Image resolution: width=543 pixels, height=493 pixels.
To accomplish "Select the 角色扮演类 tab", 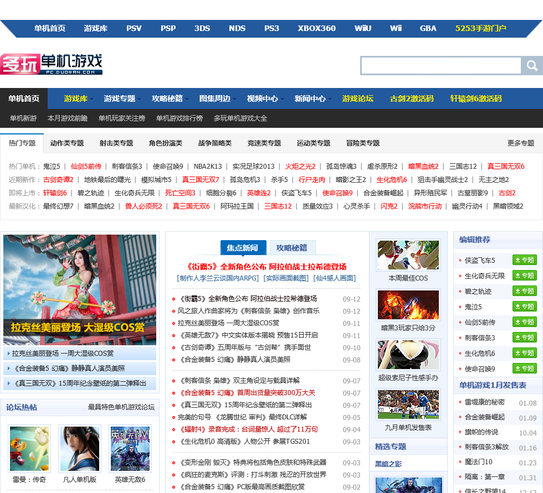I will (166, 143).
